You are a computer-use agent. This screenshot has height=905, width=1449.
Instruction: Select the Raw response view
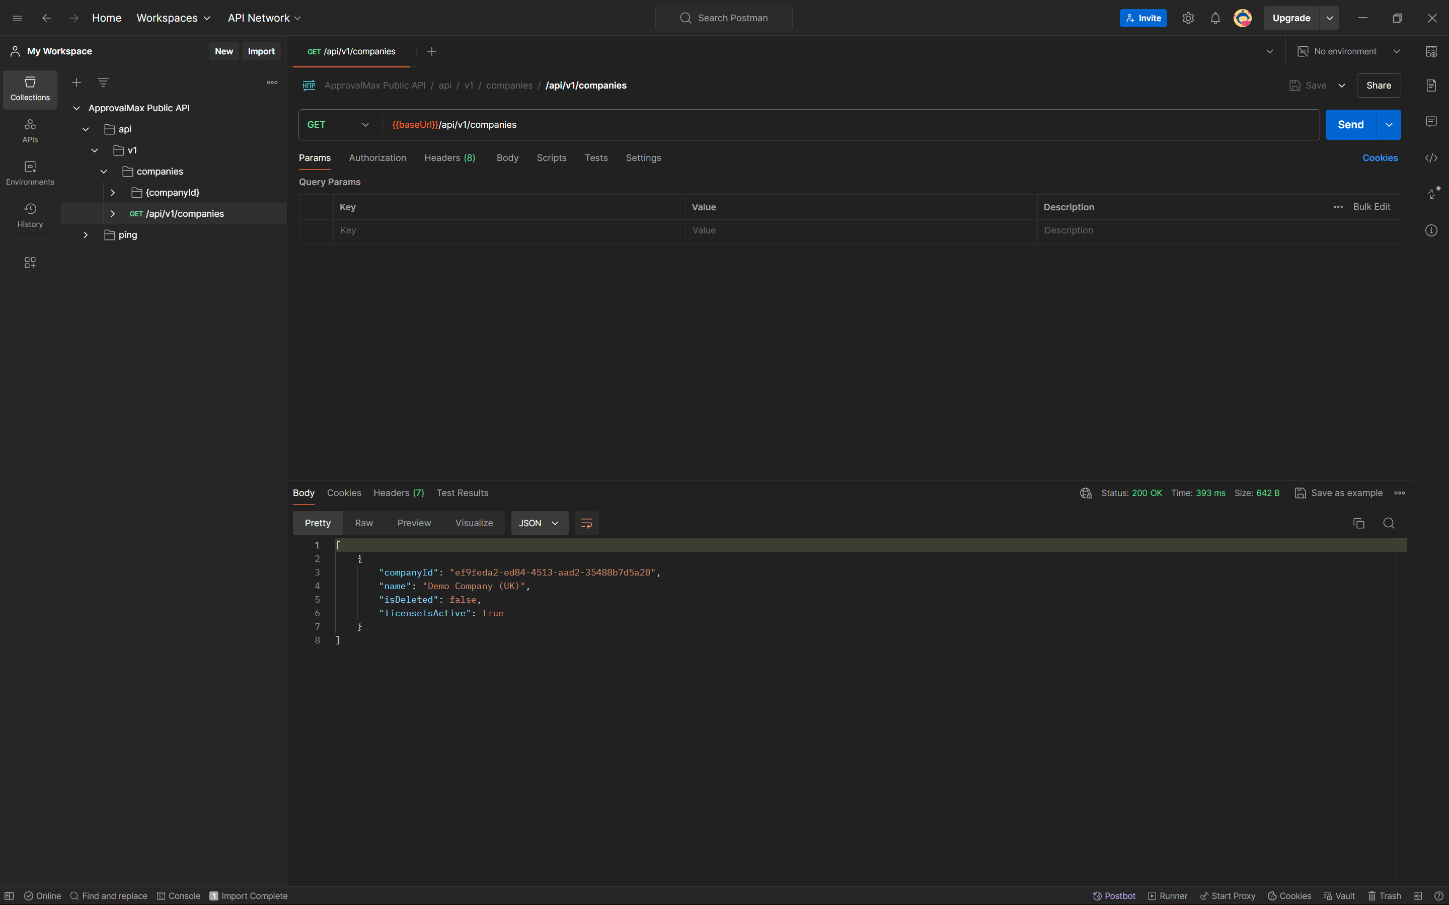click(x=363, y=523)
